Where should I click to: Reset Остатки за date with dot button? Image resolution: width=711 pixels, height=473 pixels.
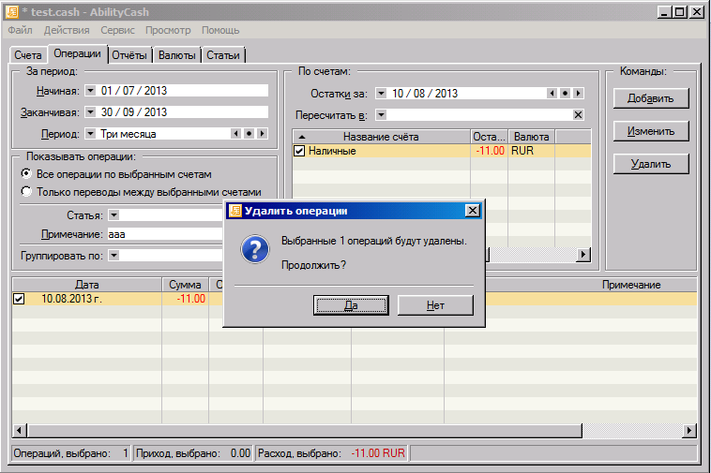[x=565, y=94]
